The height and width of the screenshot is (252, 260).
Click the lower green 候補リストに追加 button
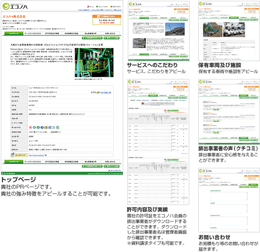click(x=112, y=166)
